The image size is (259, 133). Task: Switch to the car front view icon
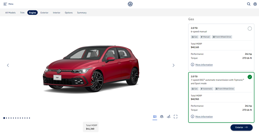(x=162, y=117)
